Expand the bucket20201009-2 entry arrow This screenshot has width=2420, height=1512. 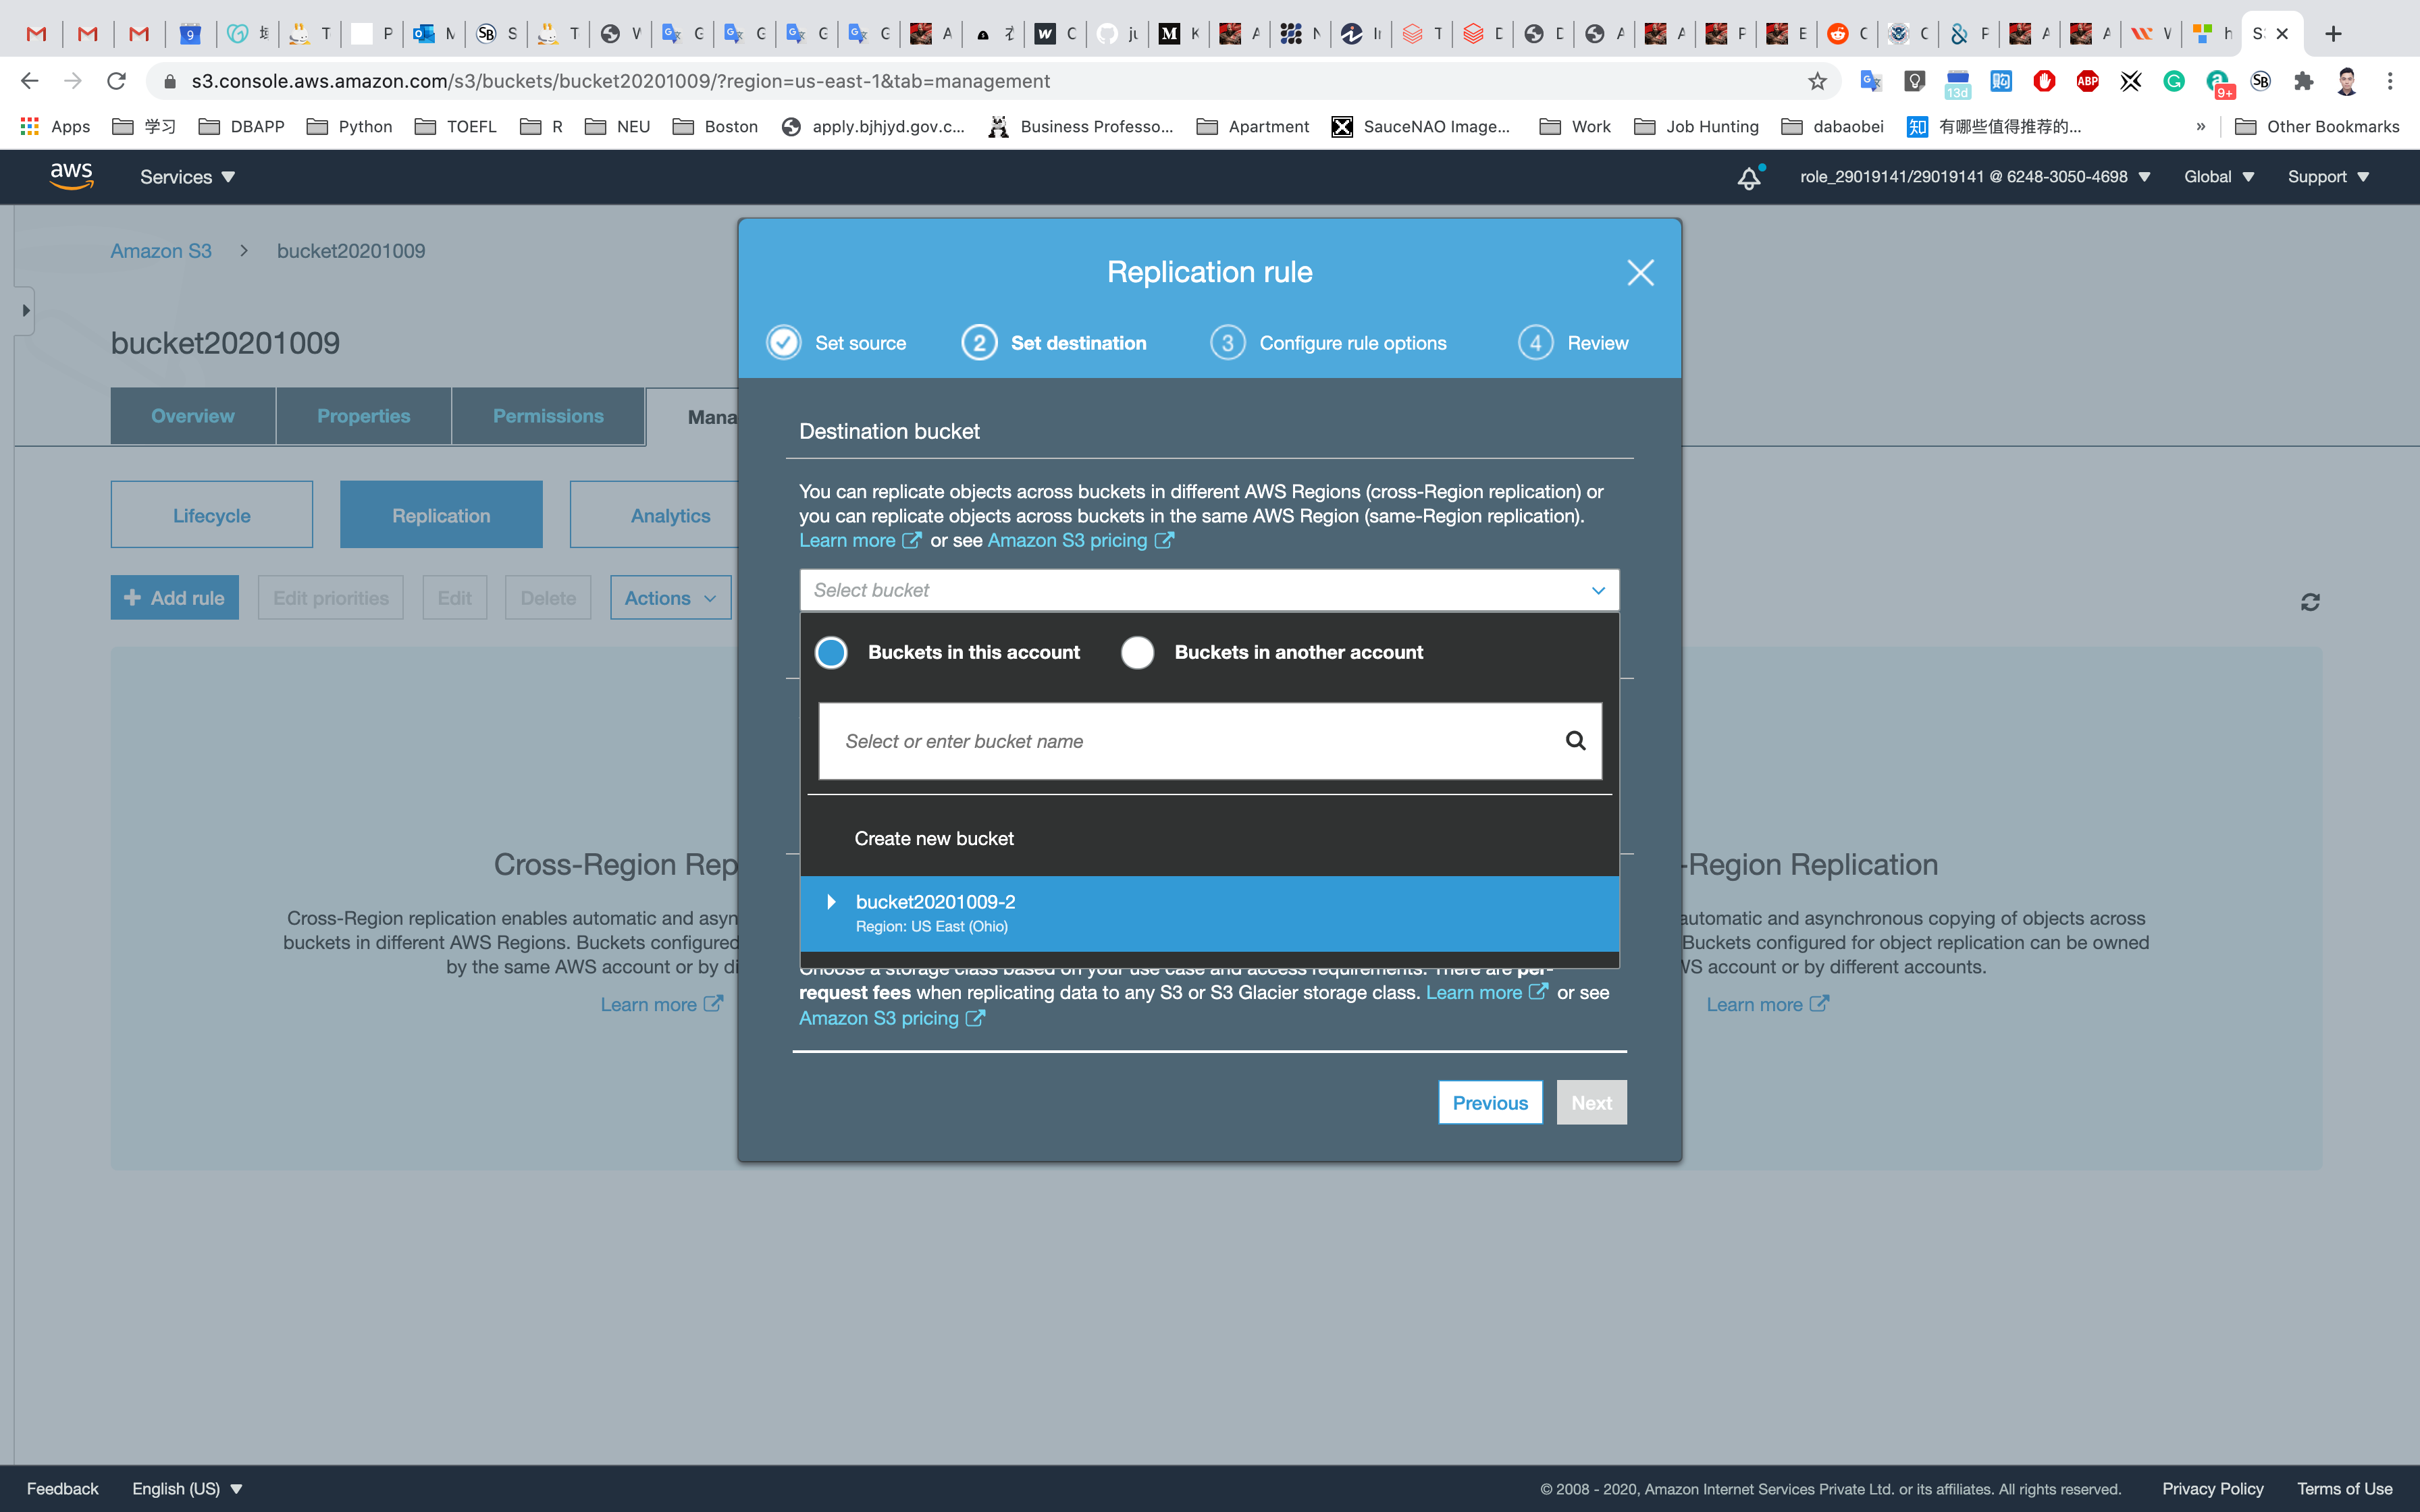(831, 902)
